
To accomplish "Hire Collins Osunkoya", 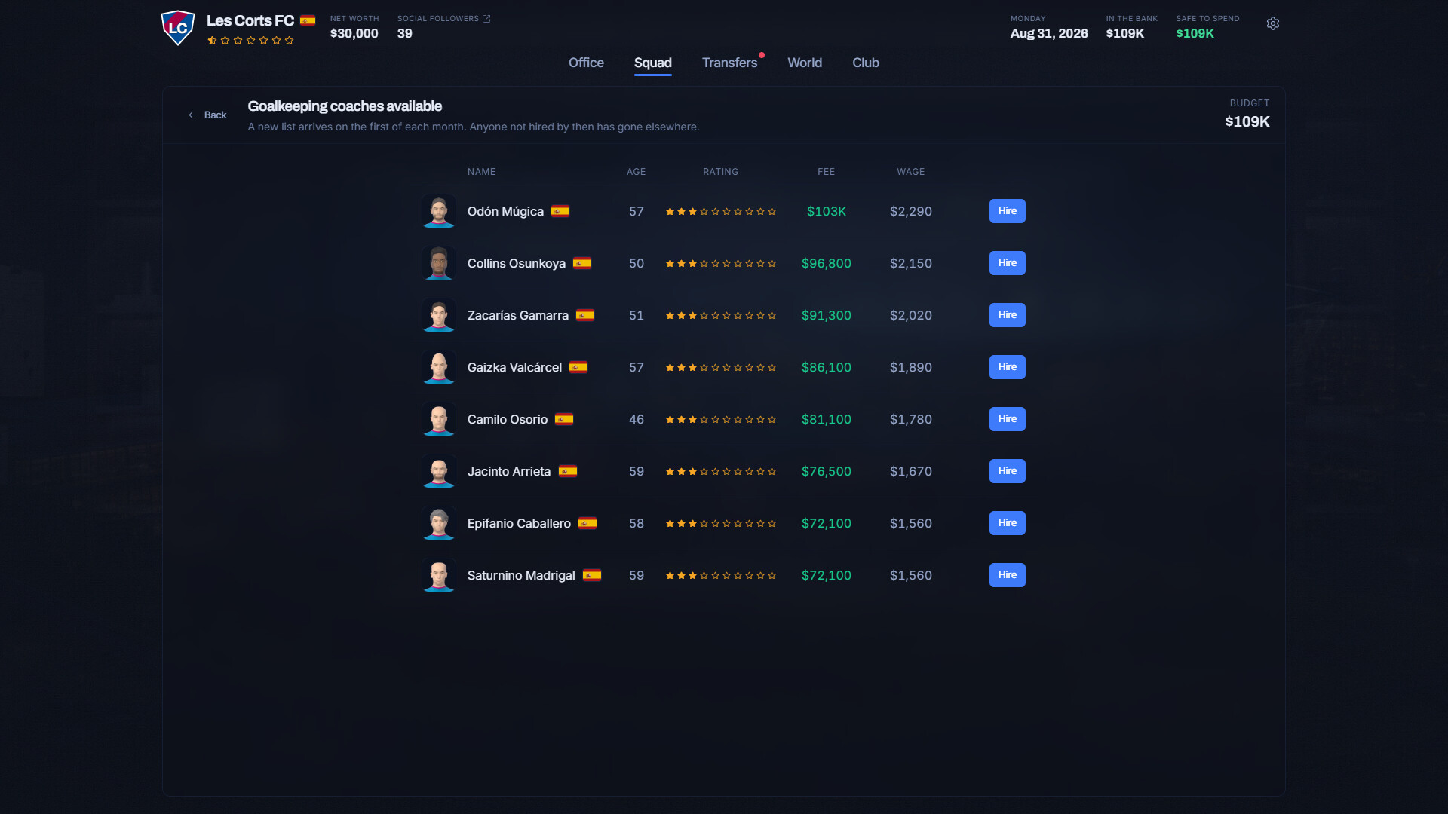I will pos(1007,263).
